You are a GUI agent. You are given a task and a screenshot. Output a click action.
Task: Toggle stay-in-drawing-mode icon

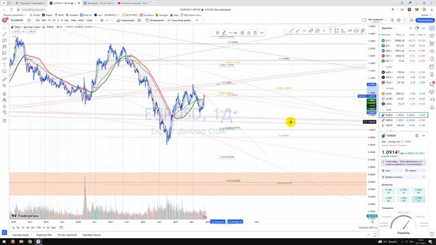click(4, 100)
